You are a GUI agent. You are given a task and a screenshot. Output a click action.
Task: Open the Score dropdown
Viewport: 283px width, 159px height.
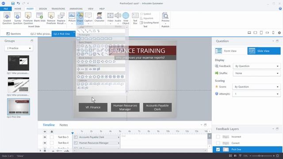pyautogui.click(x=256, y=87)
